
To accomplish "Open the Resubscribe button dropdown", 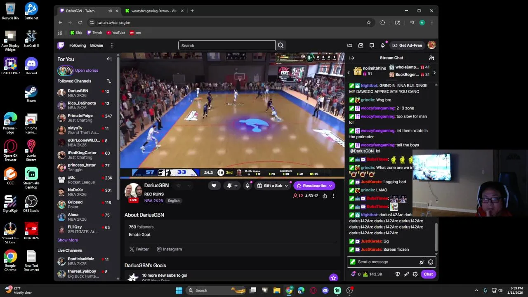I will point(330,186).
